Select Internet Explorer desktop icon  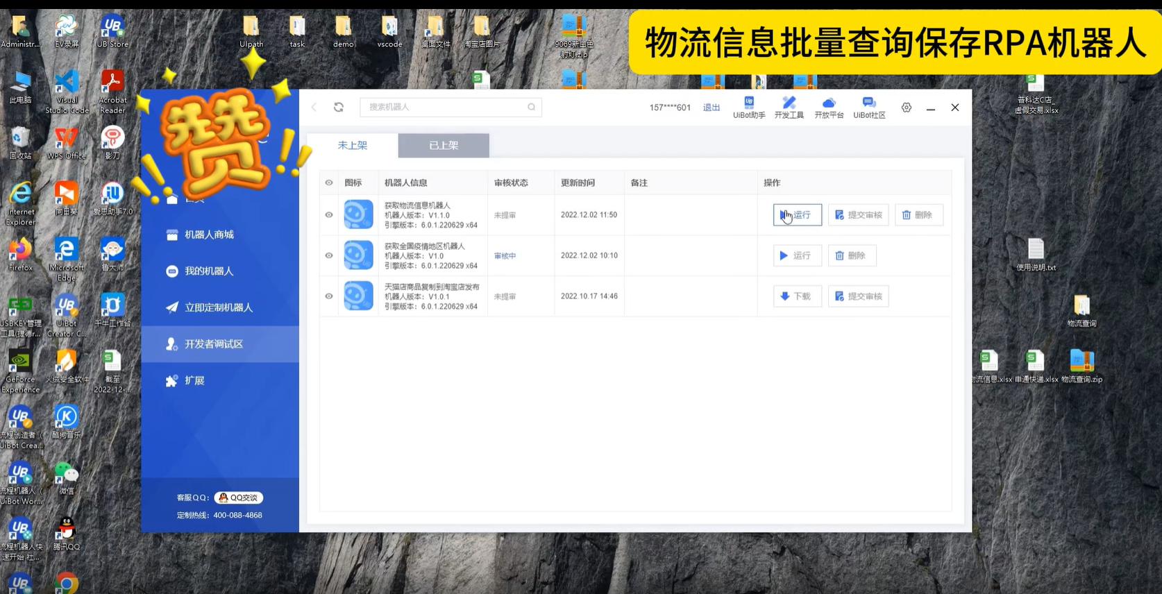(21, 204)
